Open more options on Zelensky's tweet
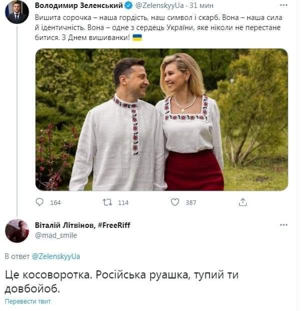302x311 pixels. 284,5
